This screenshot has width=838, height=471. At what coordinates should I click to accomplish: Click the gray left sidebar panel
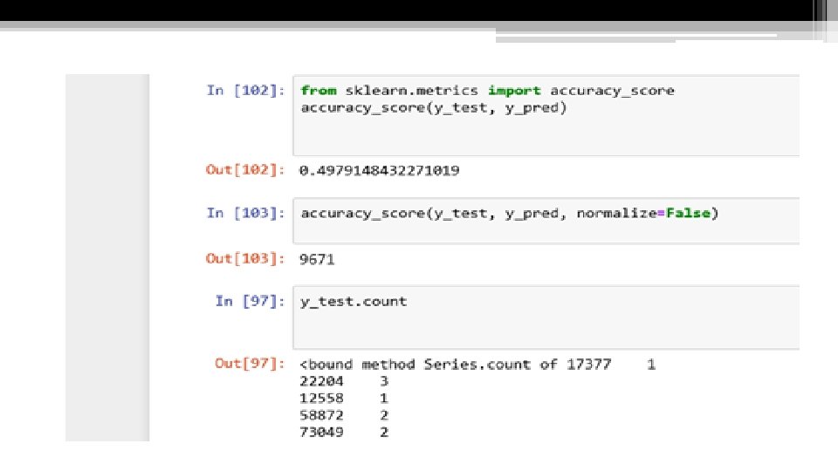[107, 257]
